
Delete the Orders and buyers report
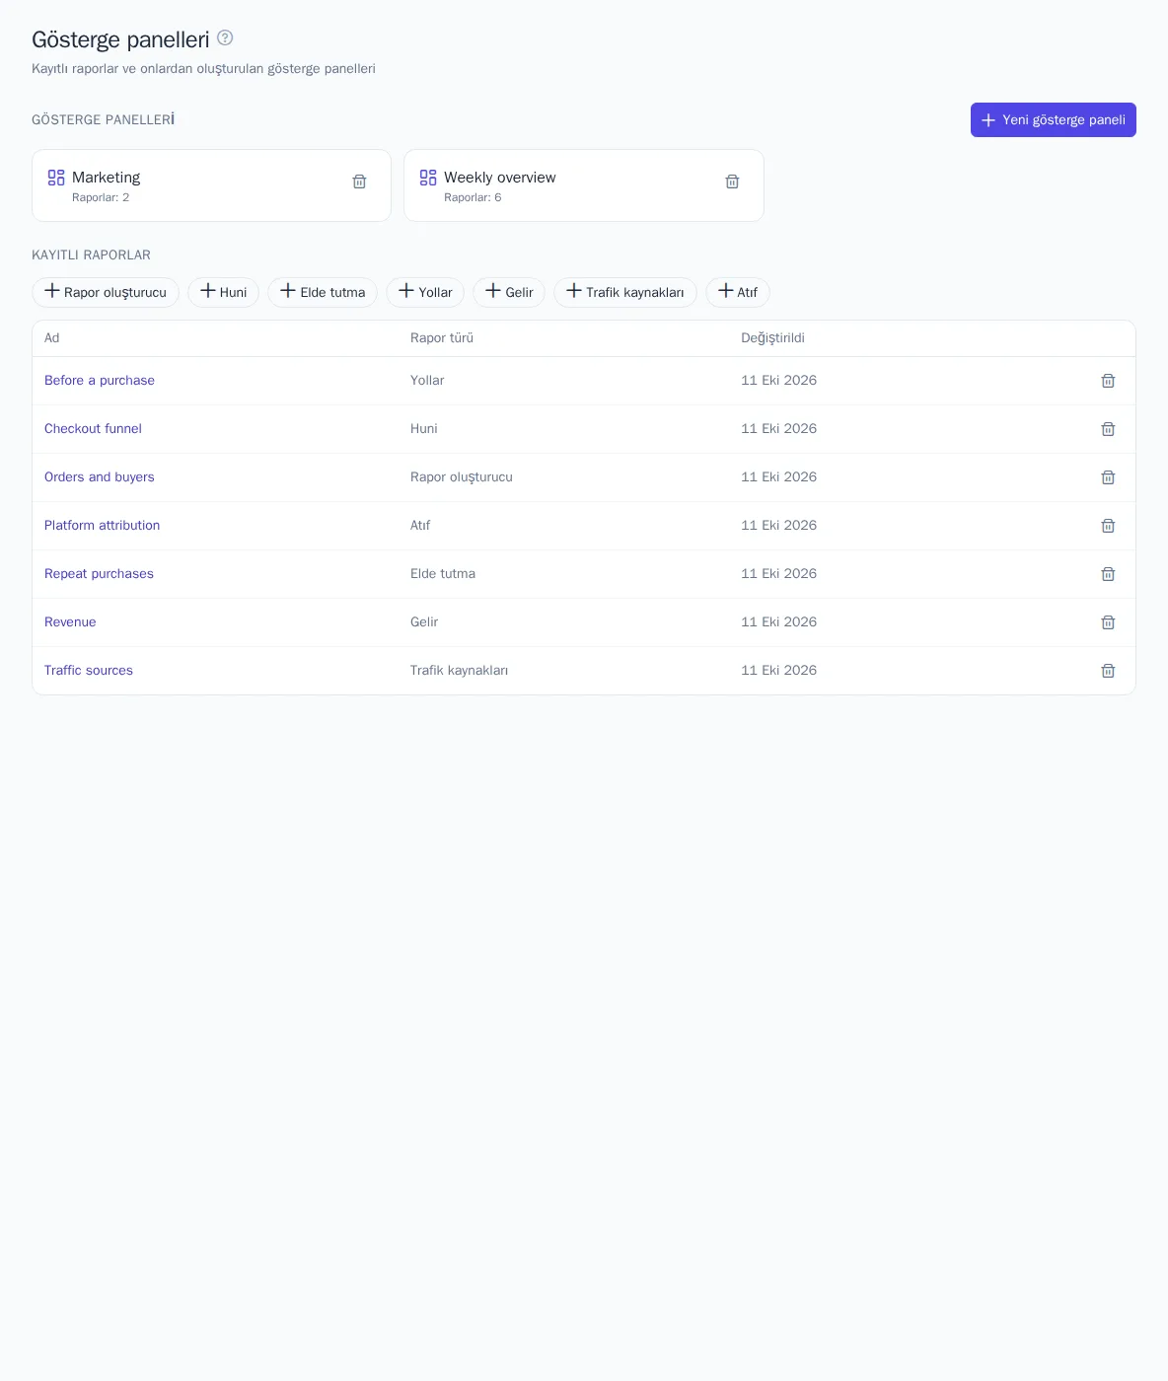click(x=1108, y=477)
